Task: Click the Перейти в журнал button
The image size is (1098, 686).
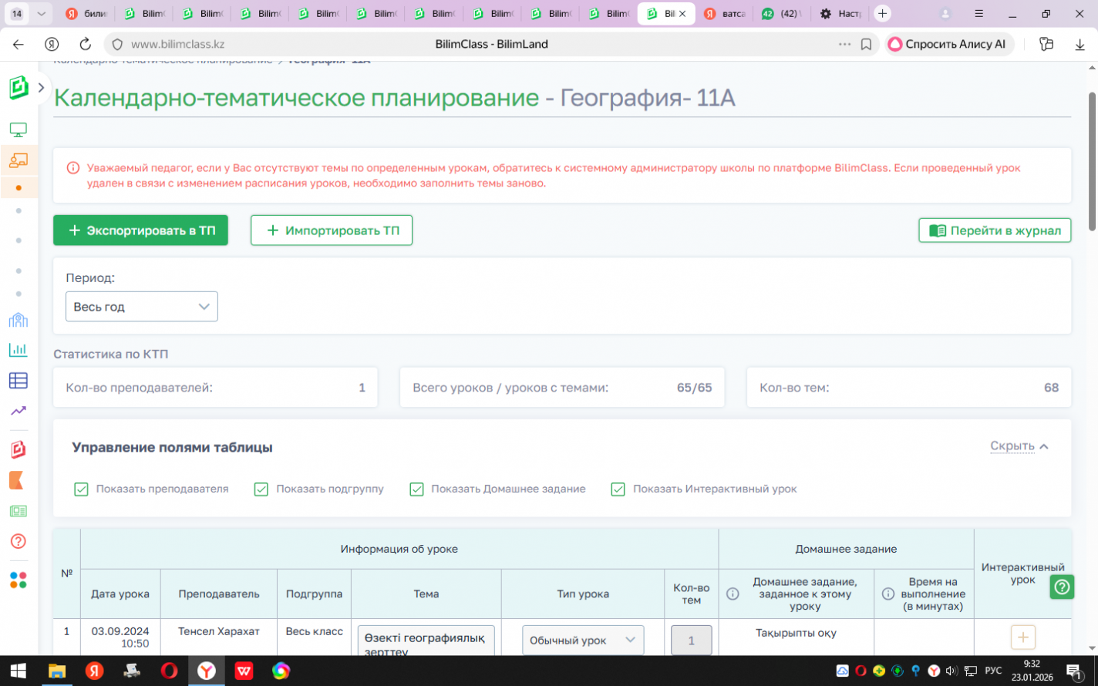Action: pos(995,230)
